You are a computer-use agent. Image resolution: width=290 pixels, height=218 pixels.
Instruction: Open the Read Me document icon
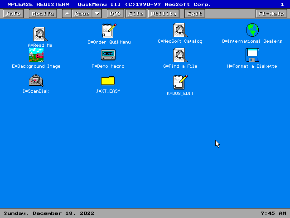pyautogui.click(x=40, y=34)
